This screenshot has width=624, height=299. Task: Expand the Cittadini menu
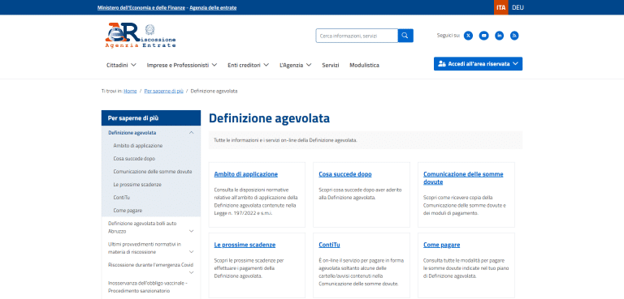point(121,65)
